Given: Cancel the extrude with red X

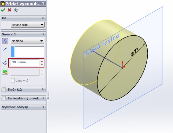Looking at the screenshot, I should [x=10, y=10].
